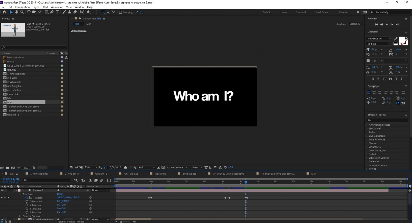Open the Composition menu
412x223 pixels.
coord(22,7)
